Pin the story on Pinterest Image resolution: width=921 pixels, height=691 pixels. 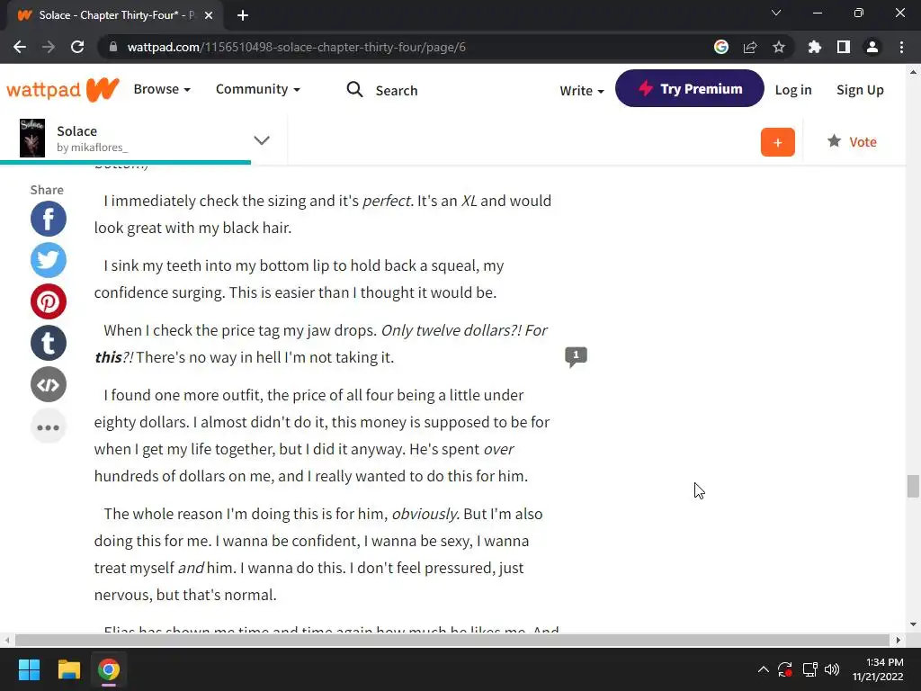click(x=49, y=301)
